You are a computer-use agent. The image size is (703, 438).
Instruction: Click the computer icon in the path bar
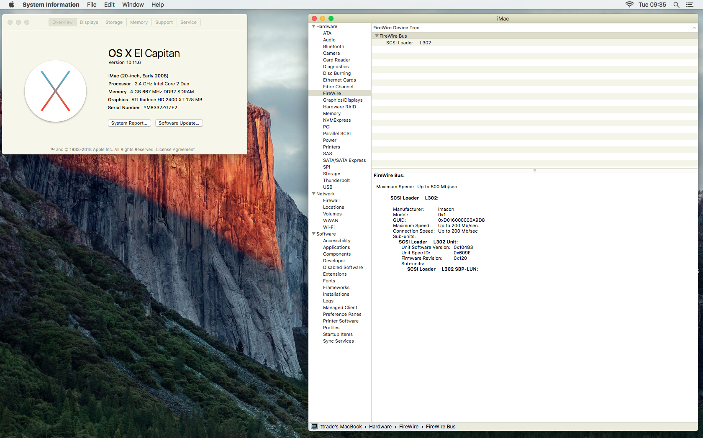314,427
